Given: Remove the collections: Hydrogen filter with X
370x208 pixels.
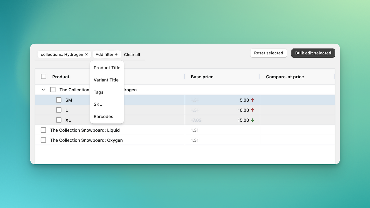Looking at the screenshot, I should (86, 54).
